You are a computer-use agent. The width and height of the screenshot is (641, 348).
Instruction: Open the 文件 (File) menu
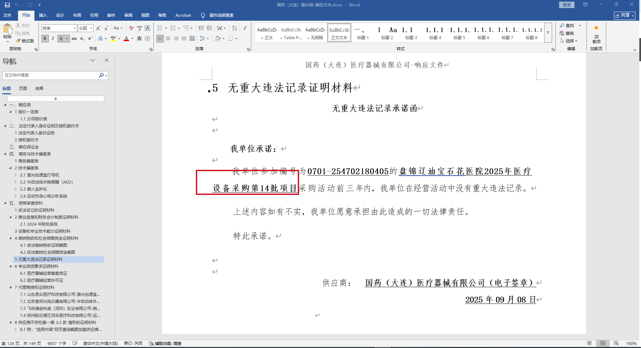(7, 15)
